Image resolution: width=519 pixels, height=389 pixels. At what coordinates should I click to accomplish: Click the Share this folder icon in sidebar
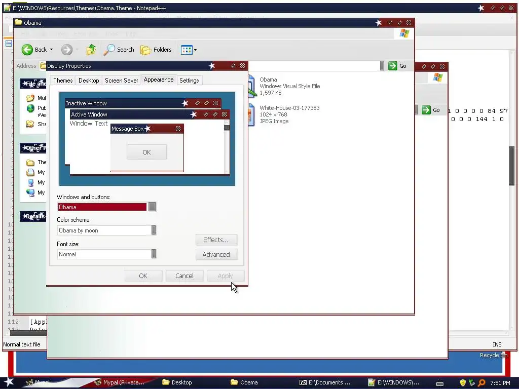click(30, 124)
